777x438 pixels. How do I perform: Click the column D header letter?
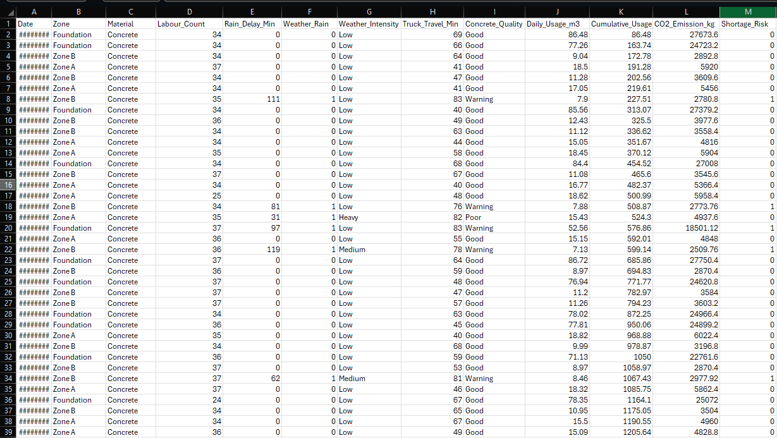pos(189,12)
